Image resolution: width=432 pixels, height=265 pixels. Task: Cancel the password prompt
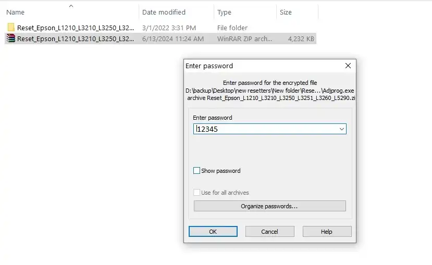tap(270, 232)
